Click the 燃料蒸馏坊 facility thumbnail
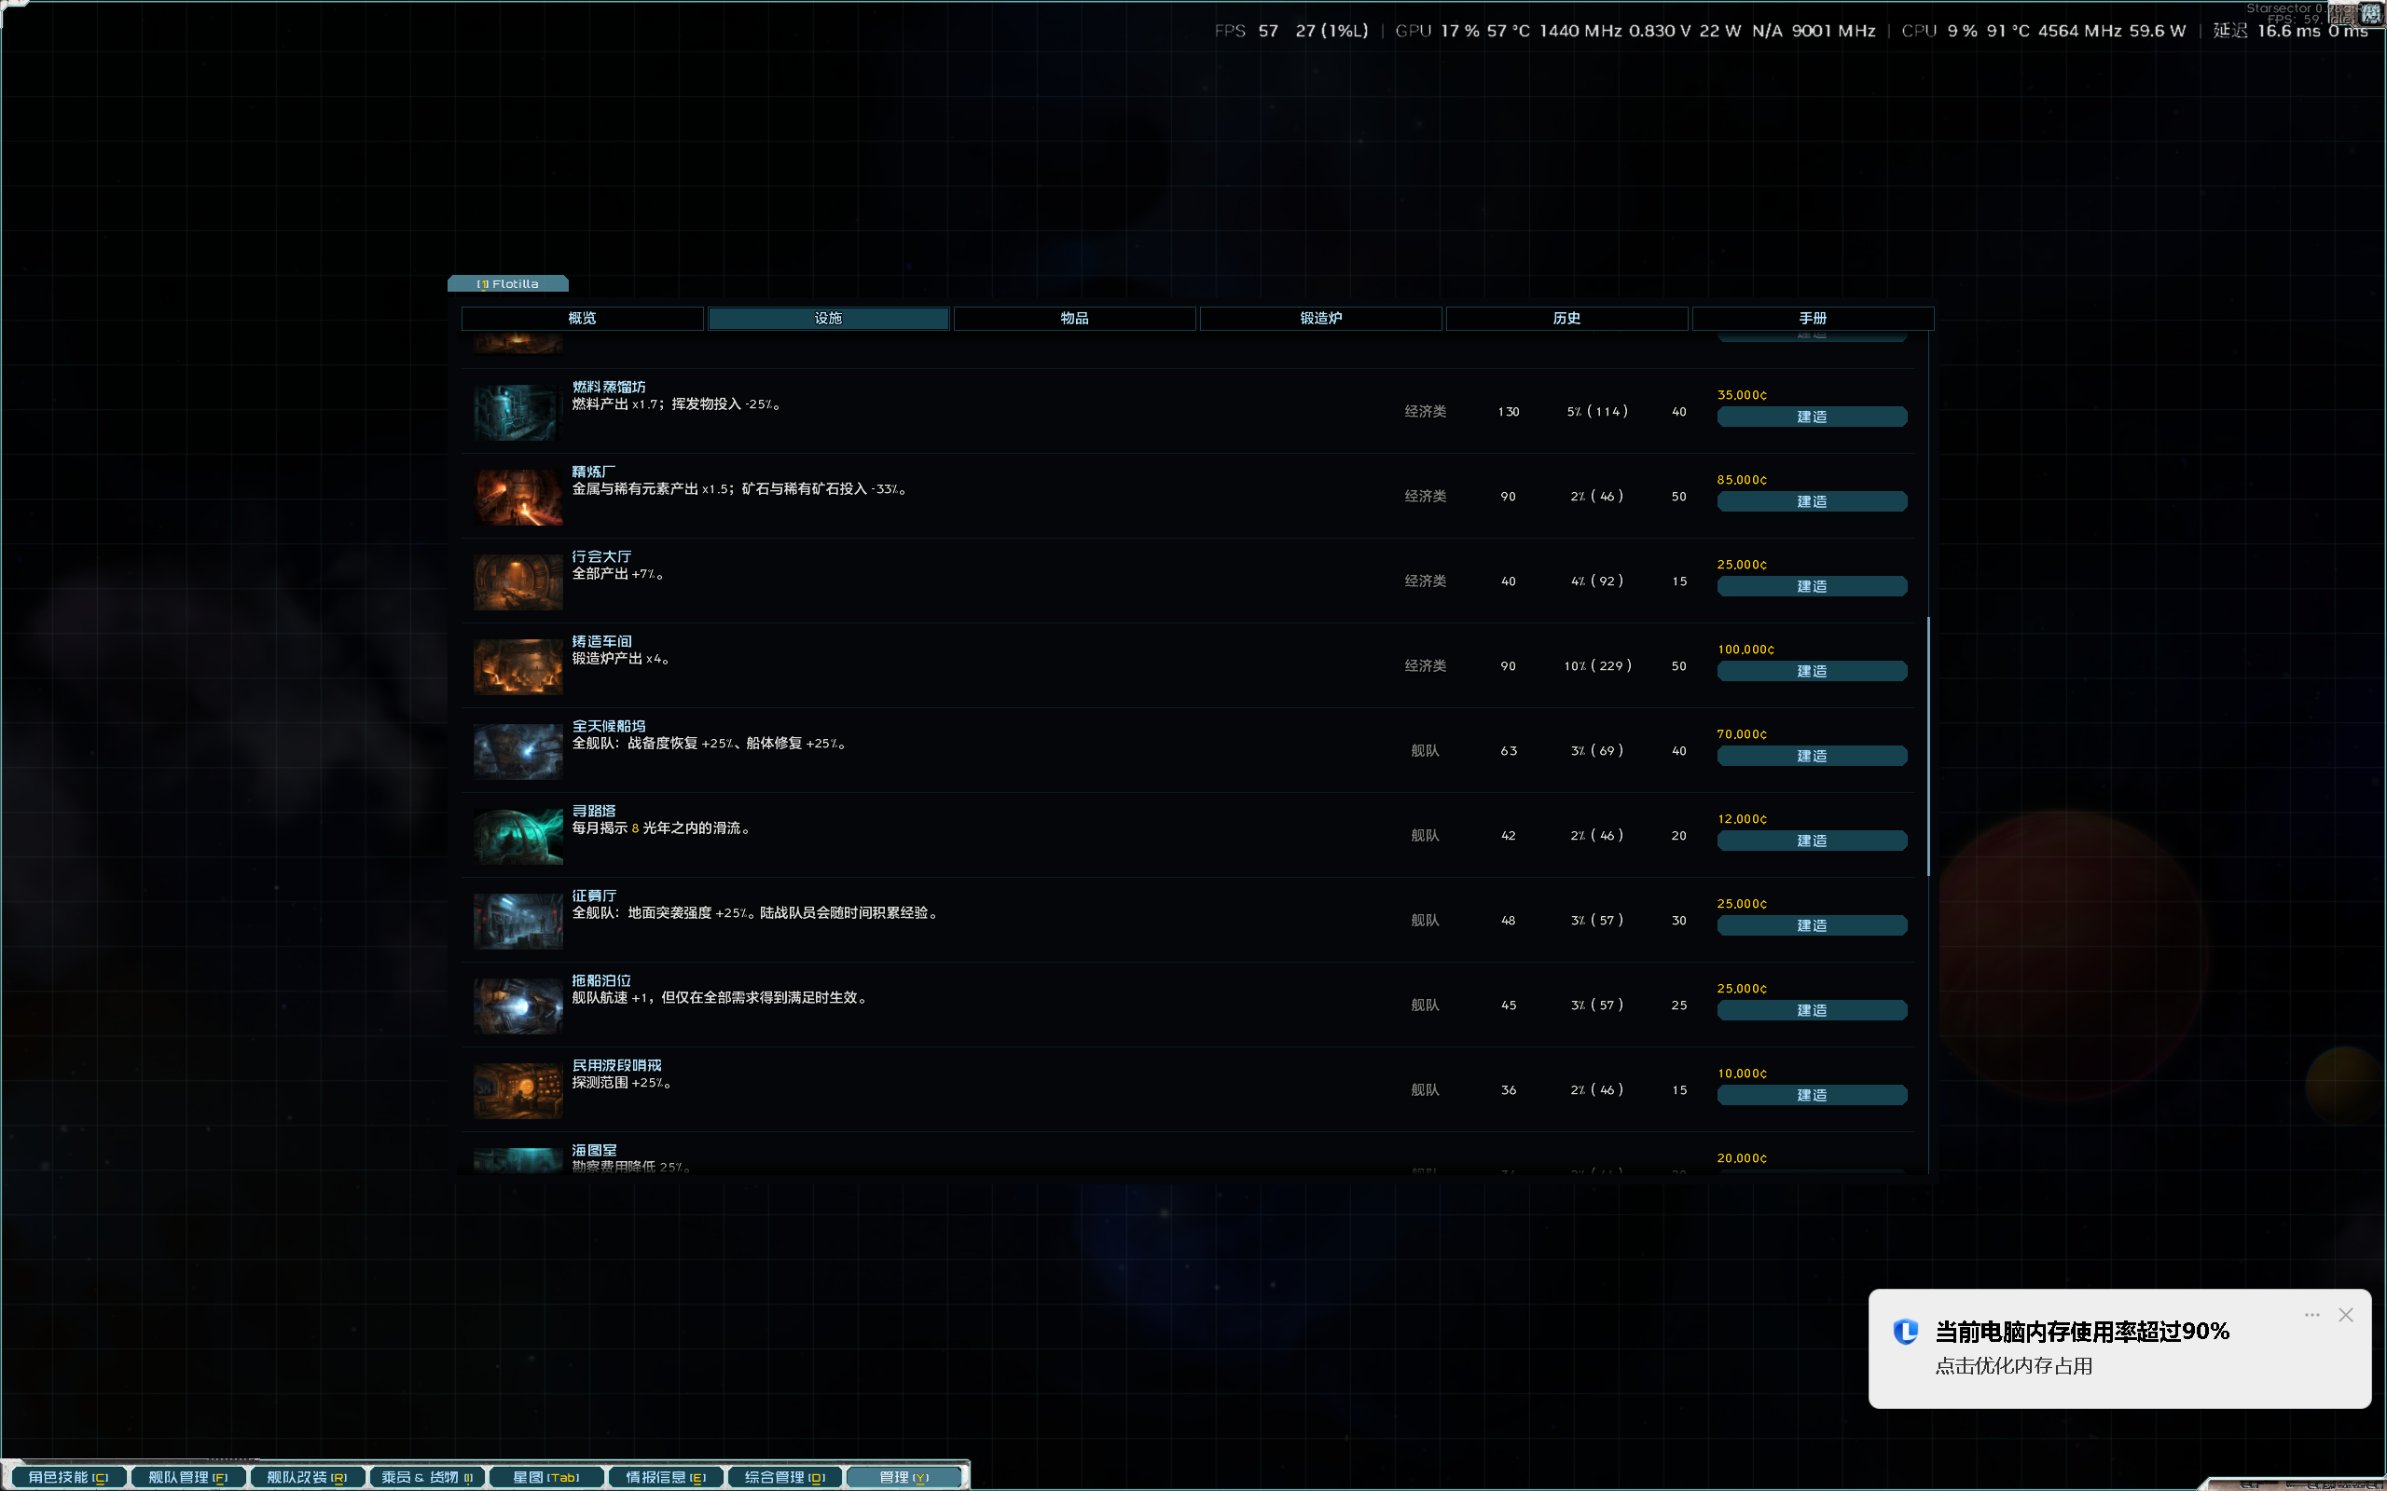This screenshot has height=1491, width=2387. click(517, 412)
